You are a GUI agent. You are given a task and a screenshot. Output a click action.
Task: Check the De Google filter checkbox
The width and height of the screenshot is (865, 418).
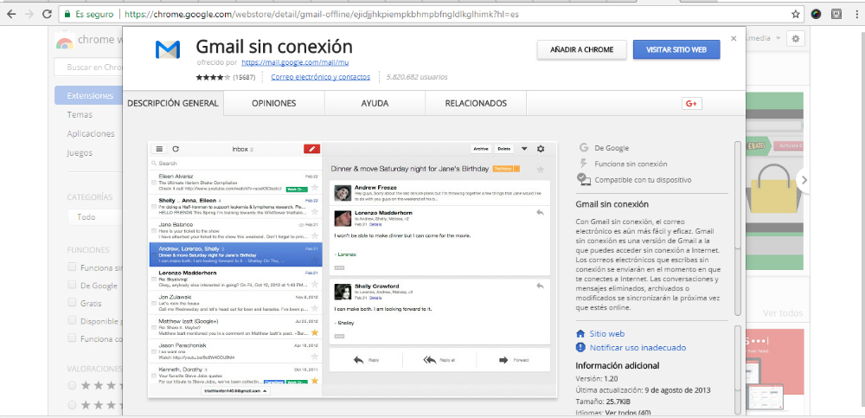73,286
